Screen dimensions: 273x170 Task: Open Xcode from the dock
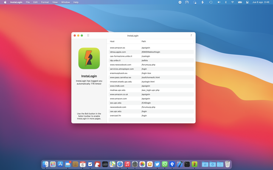(x=180, y=164)
